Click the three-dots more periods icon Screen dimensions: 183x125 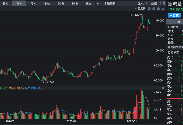pyautogui.click(x=99, y=3)
